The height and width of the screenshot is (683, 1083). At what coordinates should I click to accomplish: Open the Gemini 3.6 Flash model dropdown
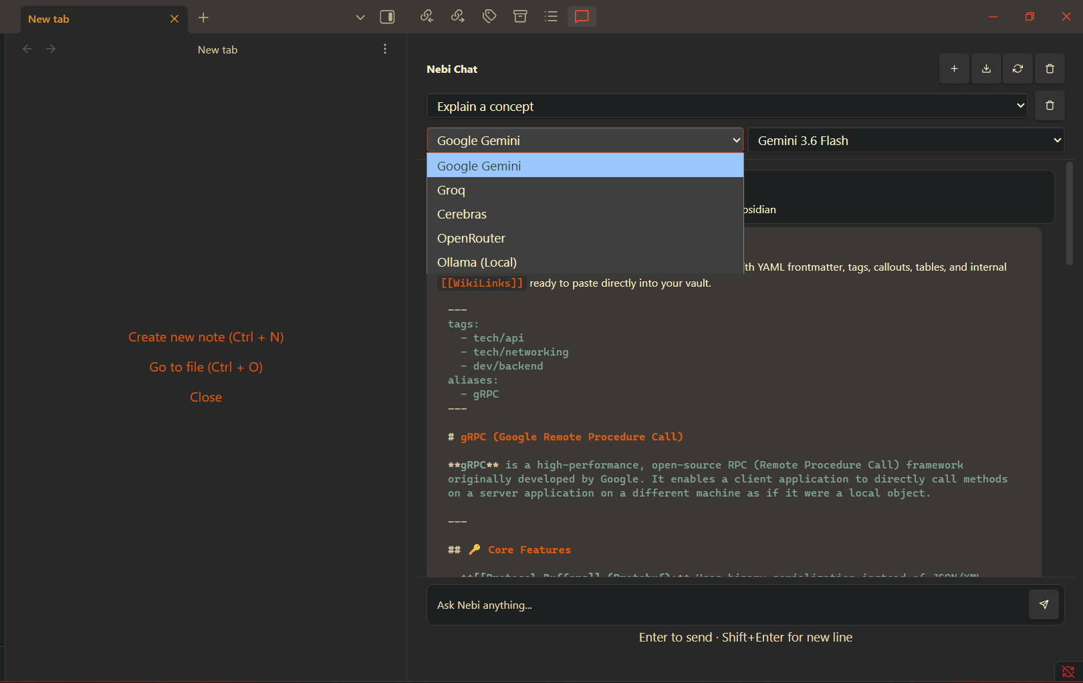906,140
